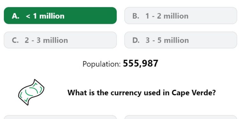The height and width of the screenshot is (119, 239).
Task: Select the "3 - 5 million" option
Action: pyautogui.click(x=181, y=40)
